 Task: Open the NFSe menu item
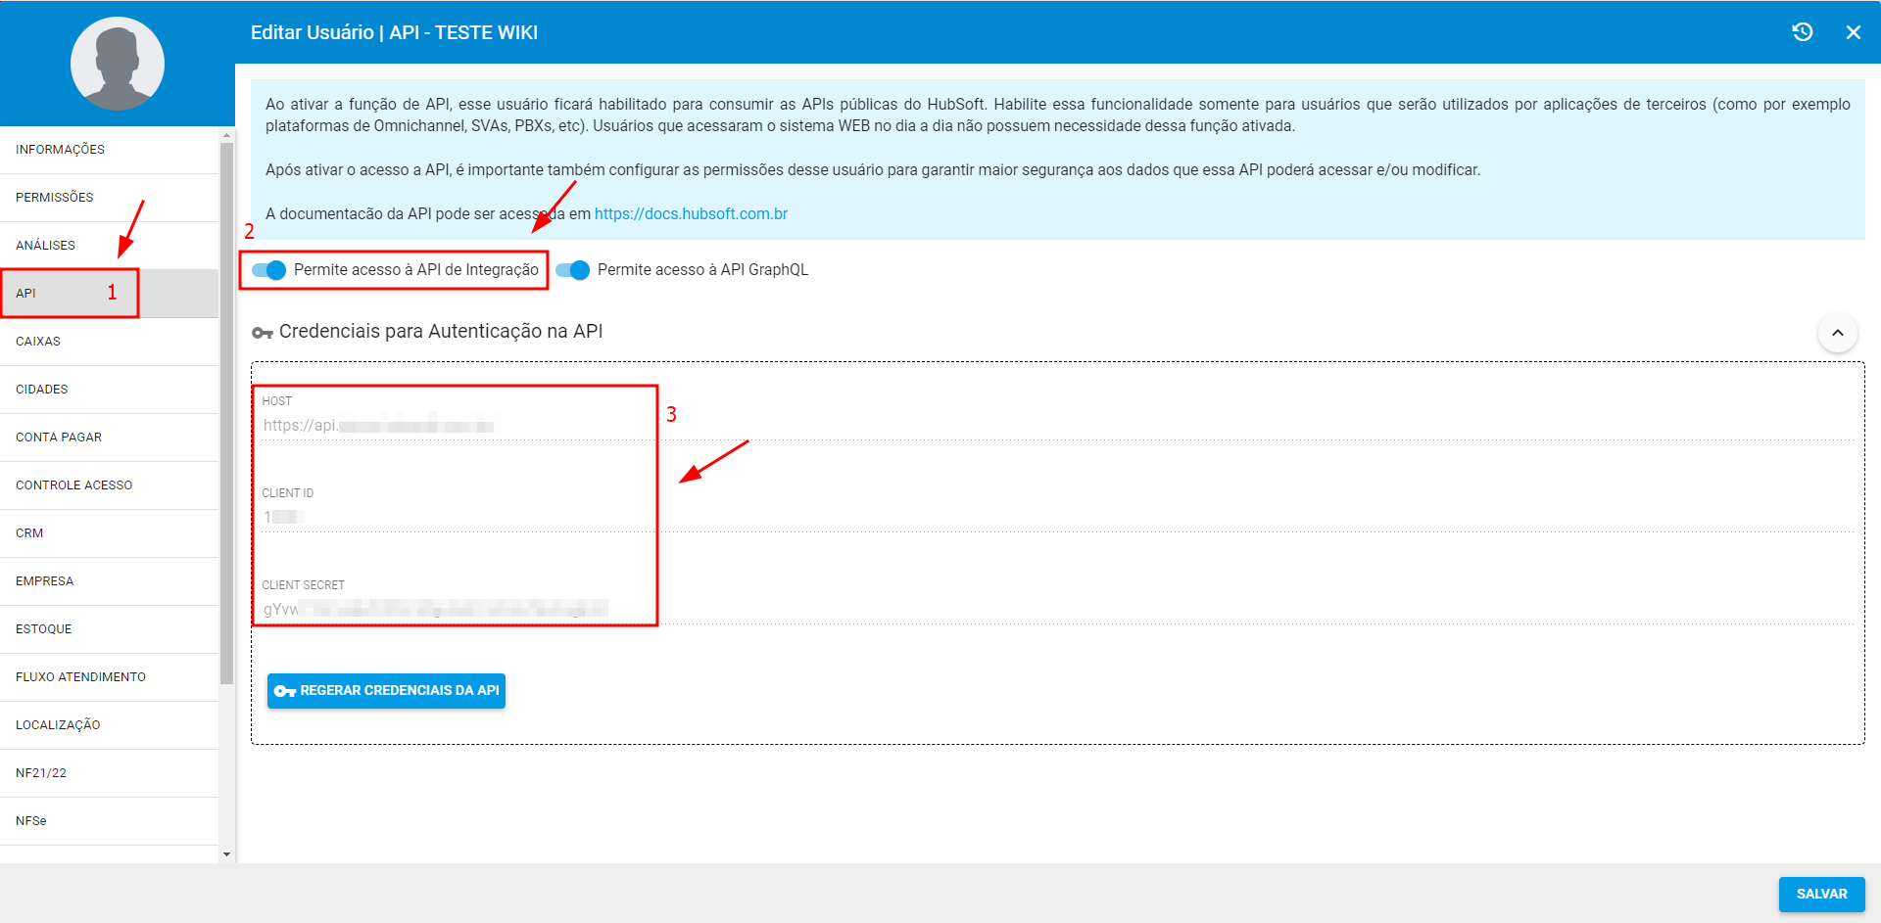(109, 821)
